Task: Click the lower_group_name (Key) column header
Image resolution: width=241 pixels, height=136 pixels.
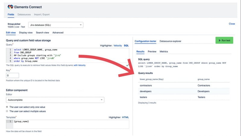Action: click(x=152, y=79)
